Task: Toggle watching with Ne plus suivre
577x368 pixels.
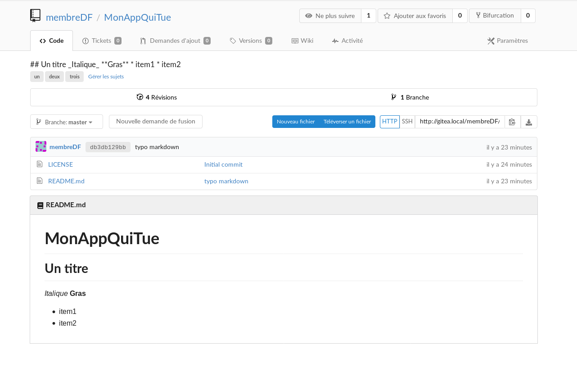Action: pos(330,16)
